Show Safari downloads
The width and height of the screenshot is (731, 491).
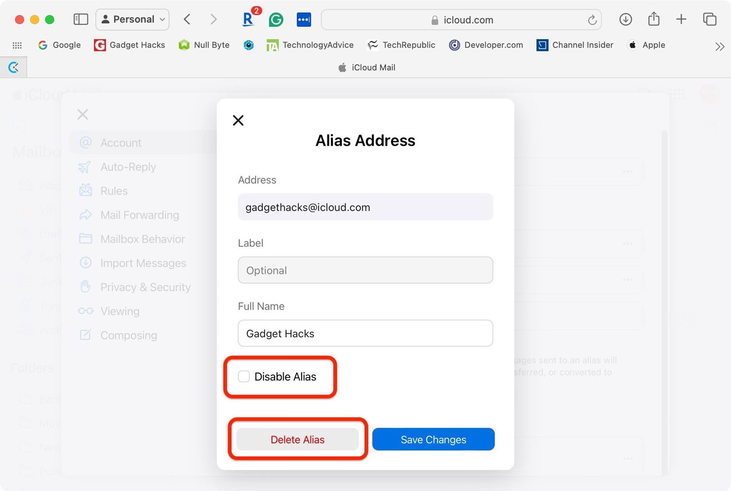tap(626, 20)
